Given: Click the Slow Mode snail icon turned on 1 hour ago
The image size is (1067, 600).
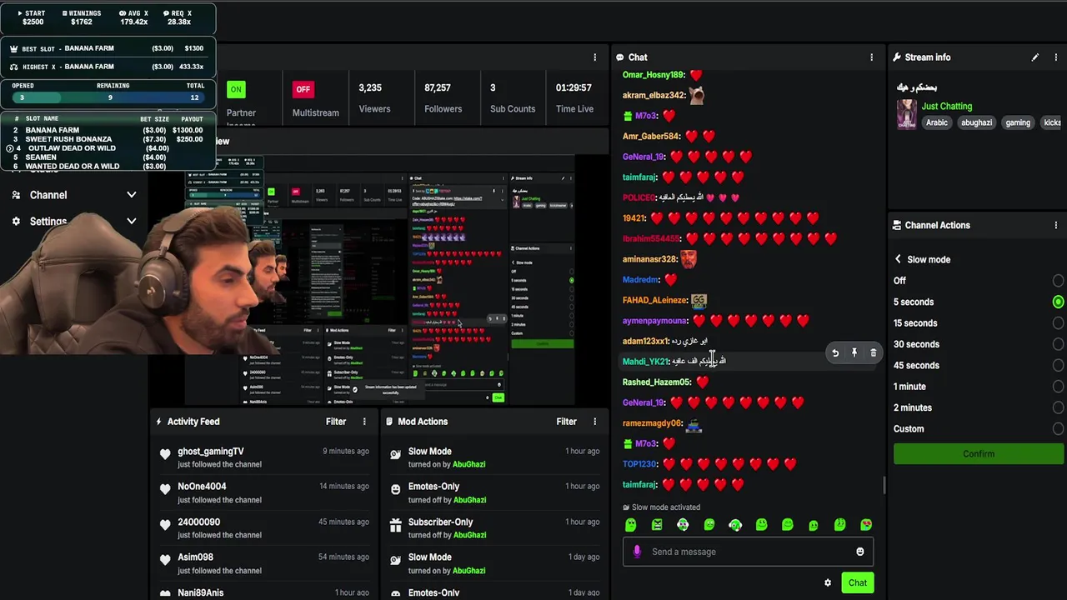Looking at the screenshot, I should [395, 454].
